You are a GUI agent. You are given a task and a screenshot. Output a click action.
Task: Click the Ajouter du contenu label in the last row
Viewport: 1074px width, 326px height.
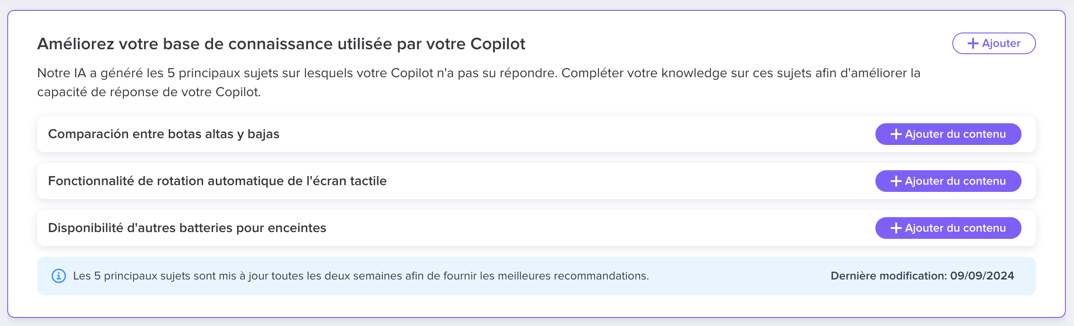tap(955, 228)
